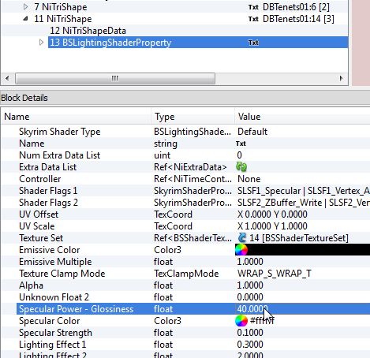Screen dimensions: 370x358
Task: Select the Emissive Color name cell
Action: (x=49, y=250)
